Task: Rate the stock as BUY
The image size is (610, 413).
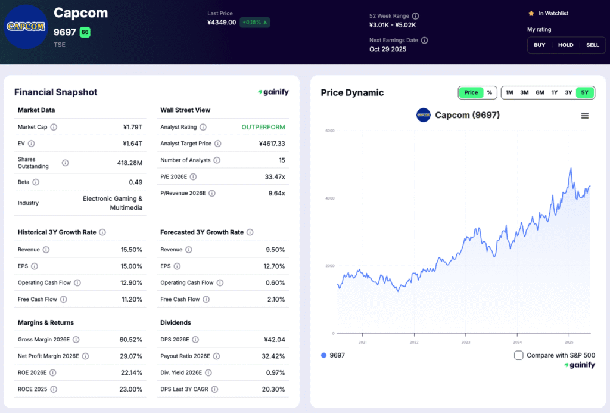Action: tap(539, 45)
